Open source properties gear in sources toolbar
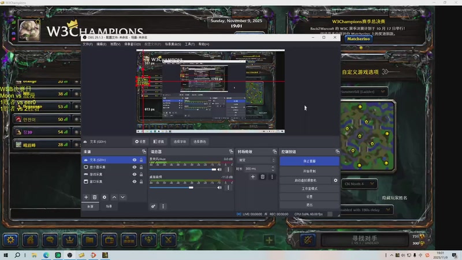 click(x=105, y=197)
